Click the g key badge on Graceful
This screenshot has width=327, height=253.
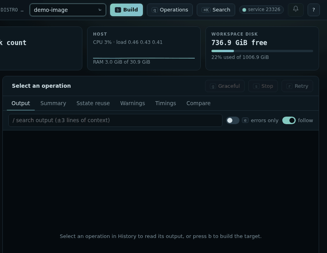pos(213,86)
